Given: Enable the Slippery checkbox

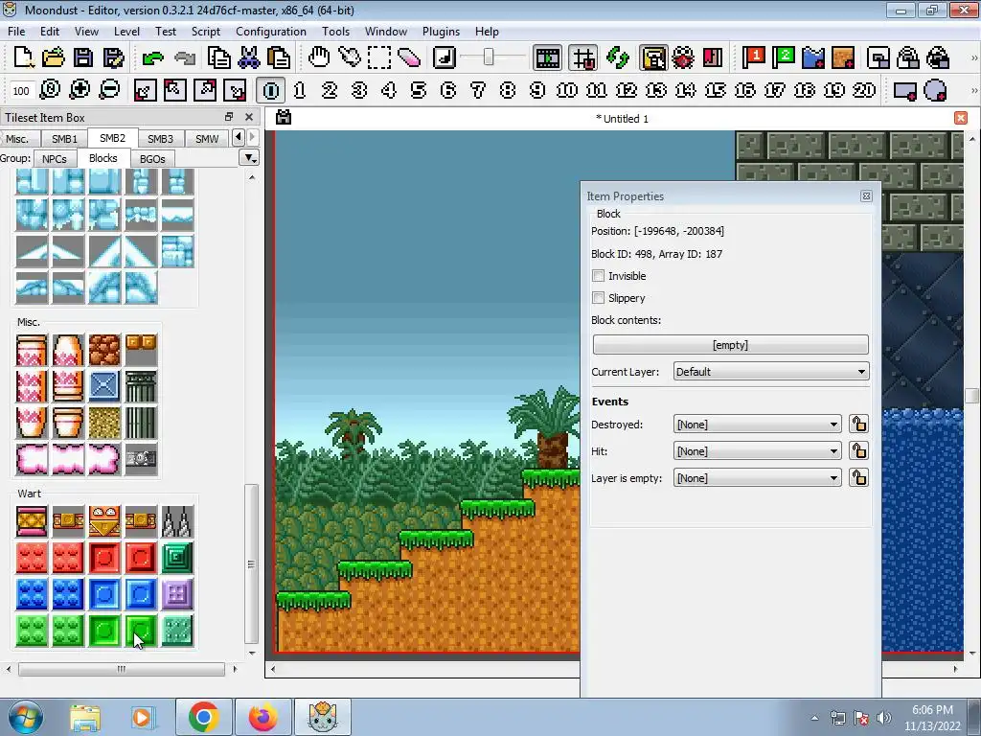Looking at the screenshot, I should [x=598, y=298].
